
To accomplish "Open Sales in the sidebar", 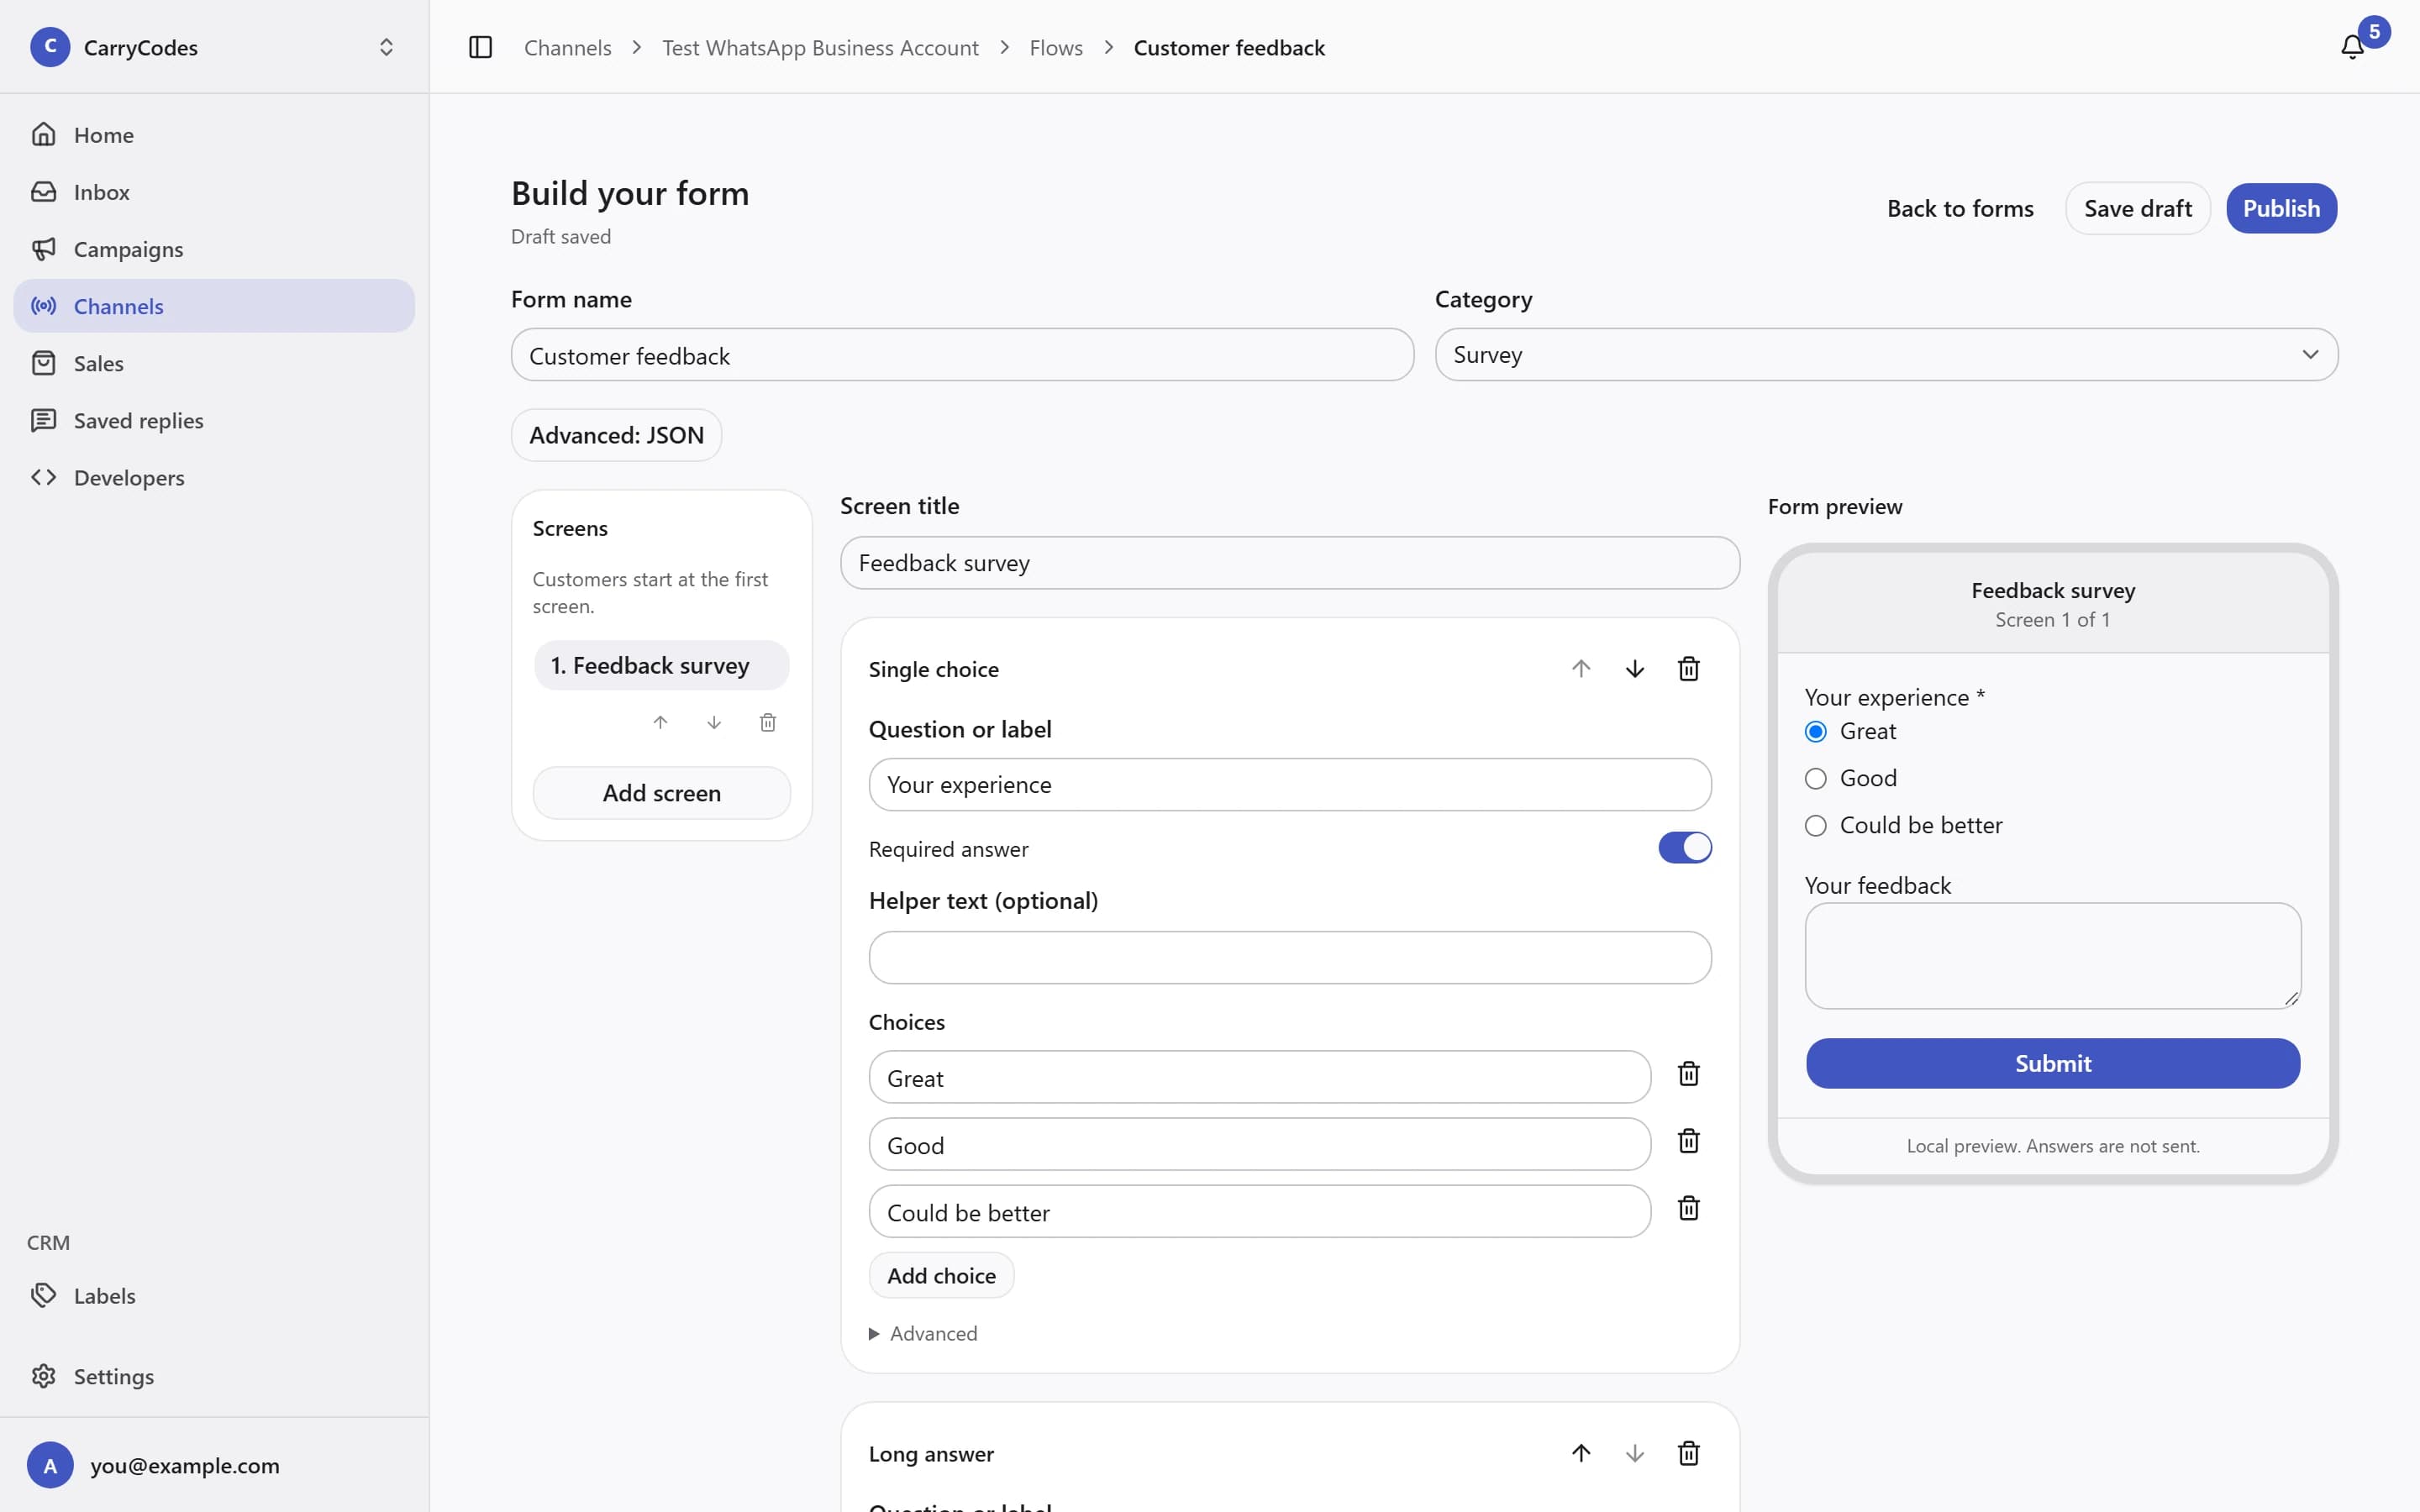I will 214,364.
